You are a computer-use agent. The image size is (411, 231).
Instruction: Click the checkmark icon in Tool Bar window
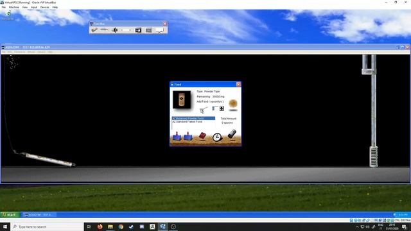point(94,30)
